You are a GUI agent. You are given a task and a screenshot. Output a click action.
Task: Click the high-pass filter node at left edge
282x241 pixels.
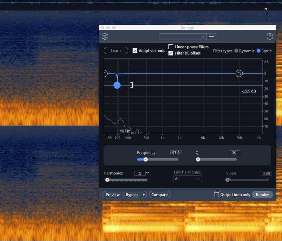(105, 73)
